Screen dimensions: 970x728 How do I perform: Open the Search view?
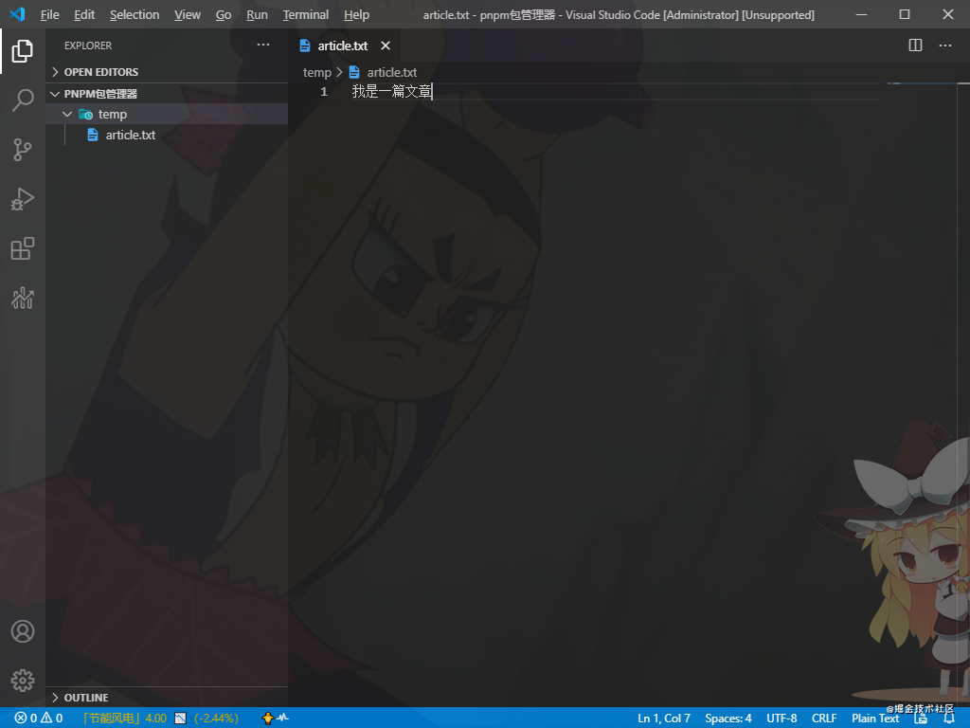[x=23, y=100]
